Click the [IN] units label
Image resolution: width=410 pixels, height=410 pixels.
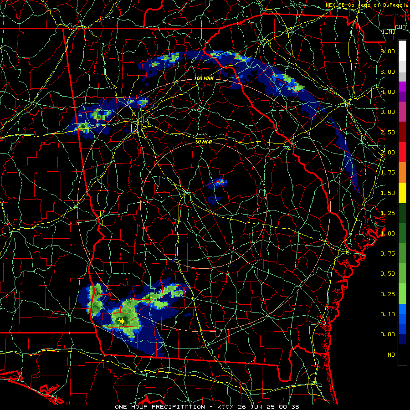[389, 31]
